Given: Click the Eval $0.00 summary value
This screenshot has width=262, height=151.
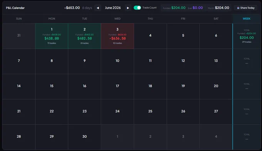Looking at the screenshot, I should (198, 8).
